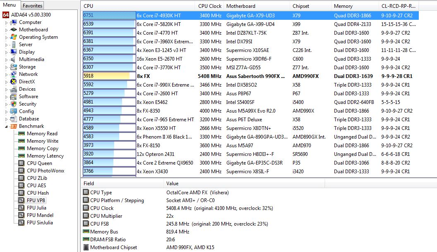This screenshot has width=437, height=252.
Task: Click the Config tree icon
Action: coord(13,111)
